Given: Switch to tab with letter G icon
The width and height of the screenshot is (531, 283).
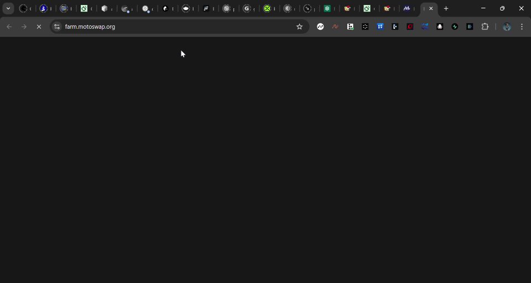Looking at the screenshot, I should click(x=247, y=9).
